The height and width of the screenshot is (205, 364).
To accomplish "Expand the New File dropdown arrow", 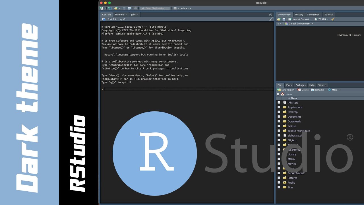I will point(105,8).
